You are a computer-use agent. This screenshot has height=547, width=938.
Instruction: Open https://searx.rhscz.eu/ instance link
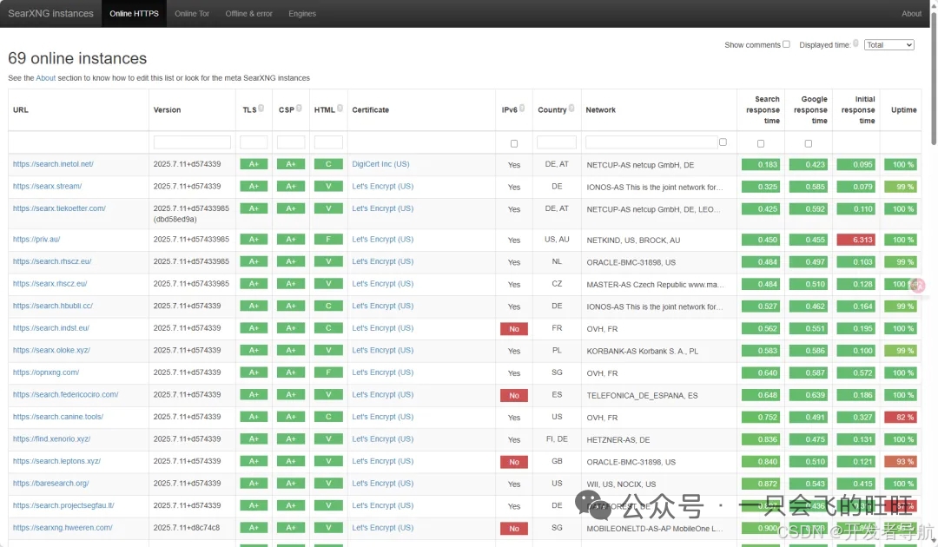pyautogui.click(x=50, y=283)
